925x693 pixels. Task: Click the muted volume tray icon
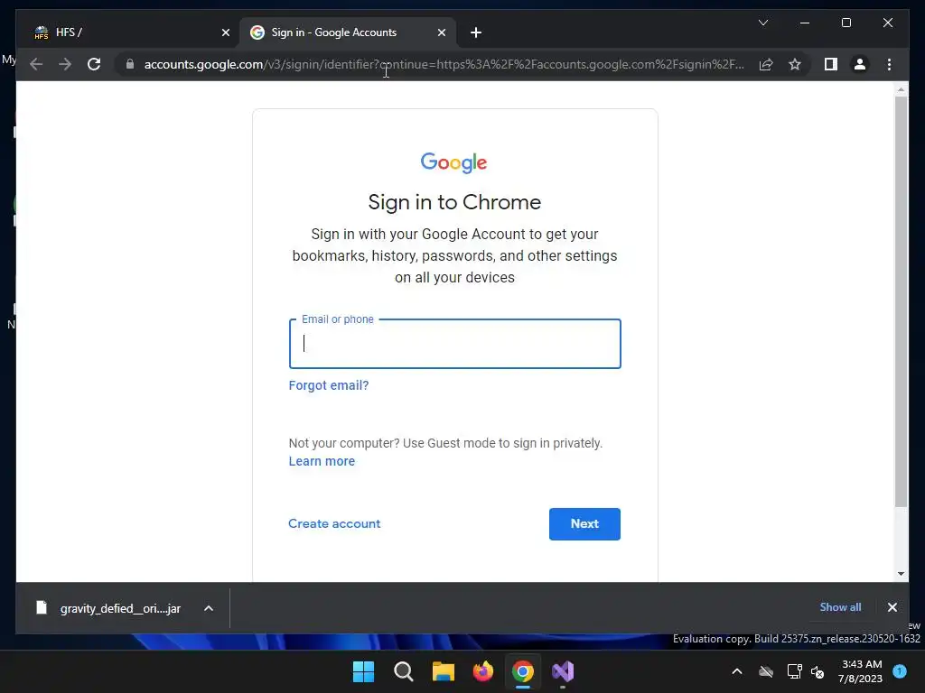pos(818,671)
